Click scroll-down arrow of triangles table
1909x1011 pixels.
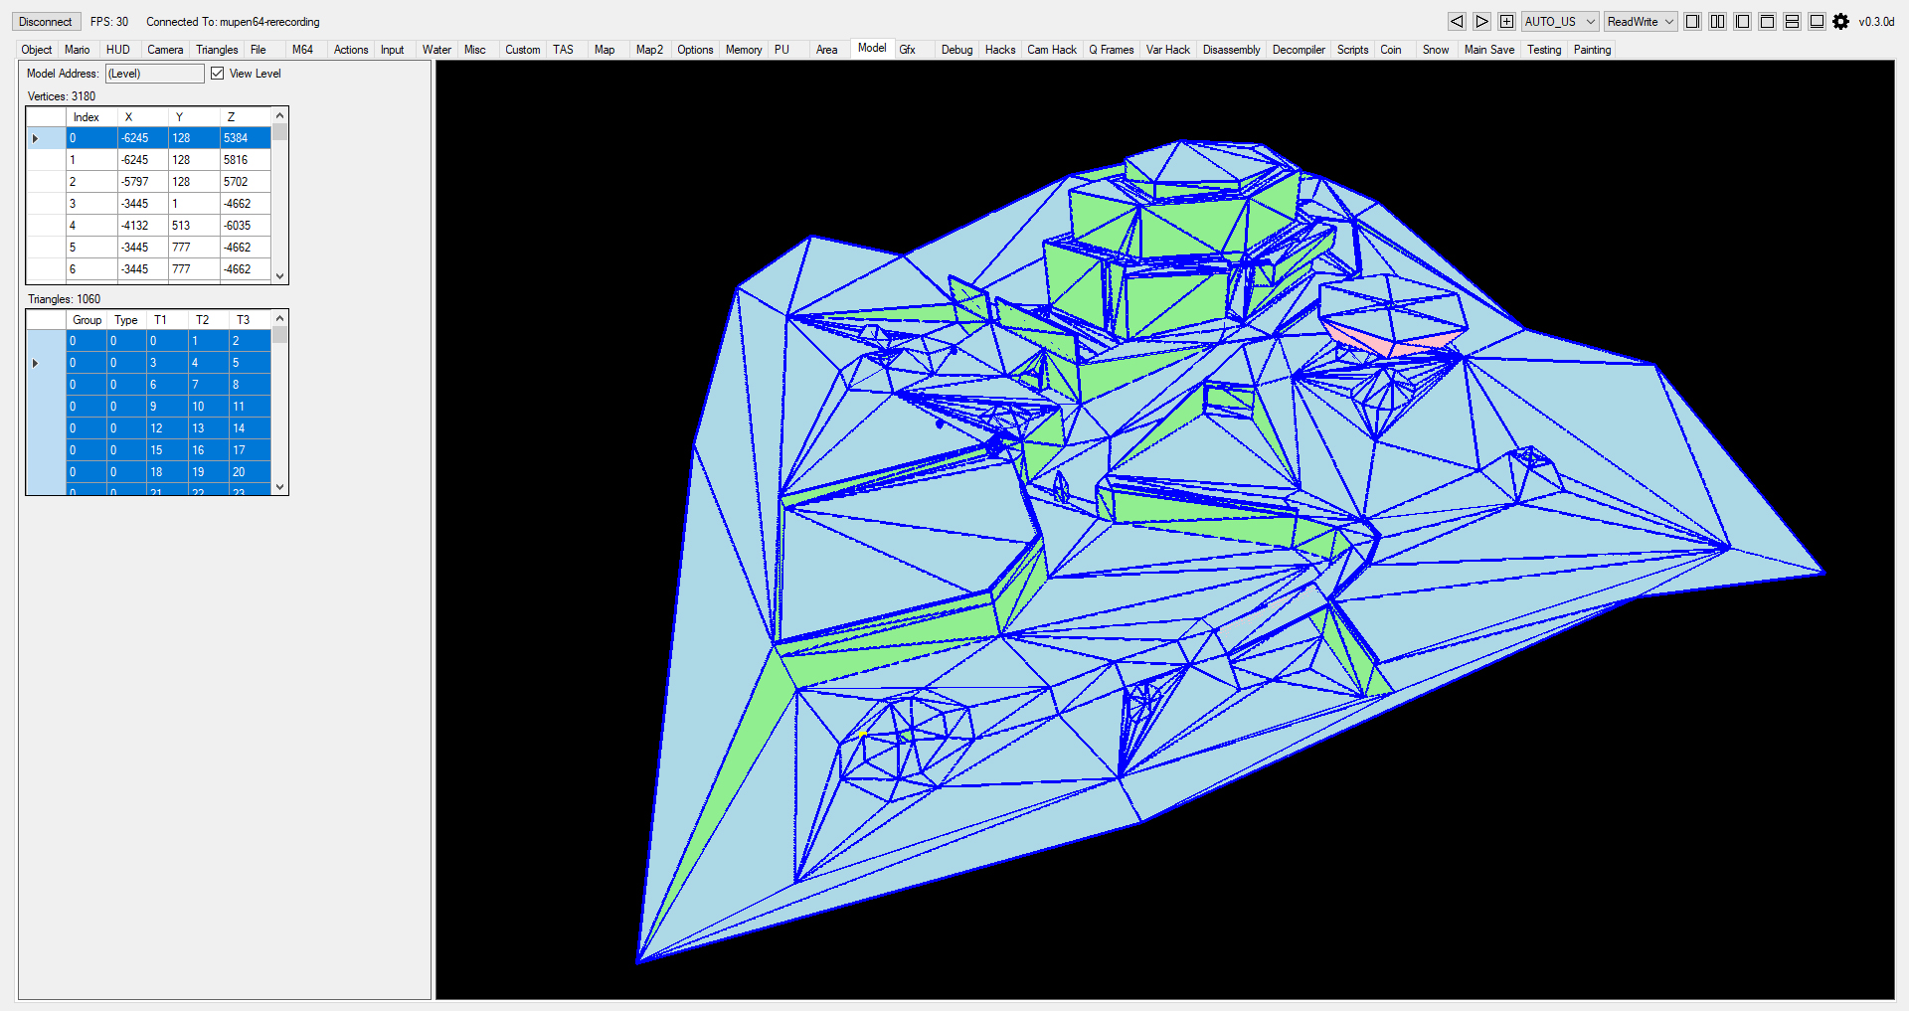(x=280, y=487)
